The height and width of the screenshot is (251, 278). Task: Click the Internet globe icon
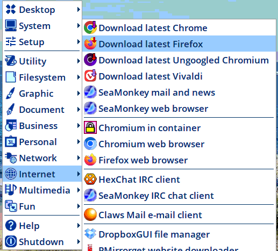tap(11, 174)
